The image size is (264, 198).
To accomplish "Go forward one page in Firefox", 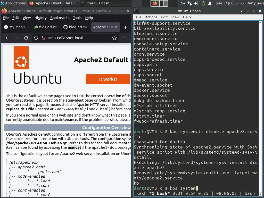I will coord(17,38).
